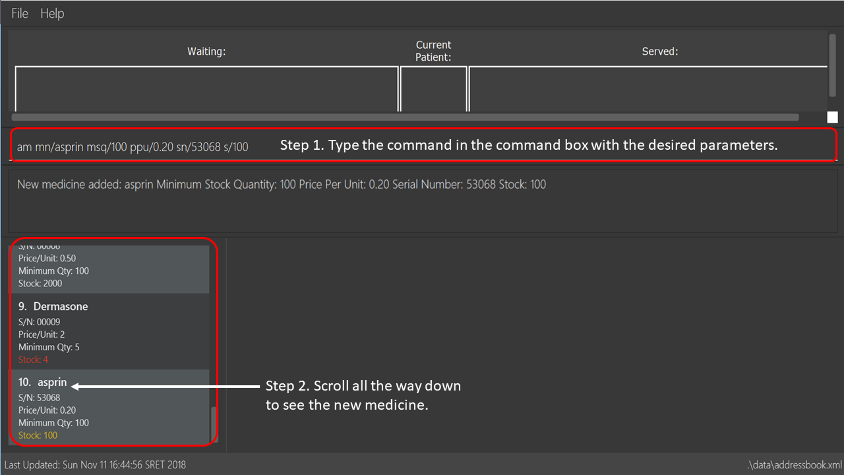
Task: Select medicine entry 10. asprin
Action: point(110,408)
